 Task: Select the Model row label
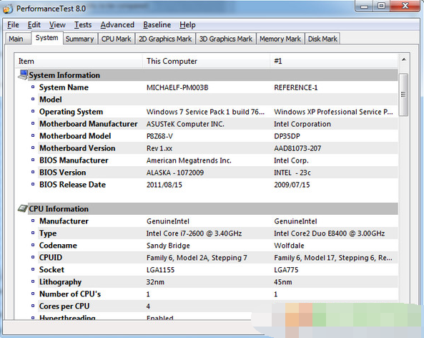pos(51,100)
